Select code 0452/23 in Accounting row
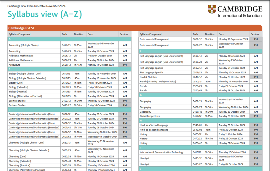 point(66,51)
